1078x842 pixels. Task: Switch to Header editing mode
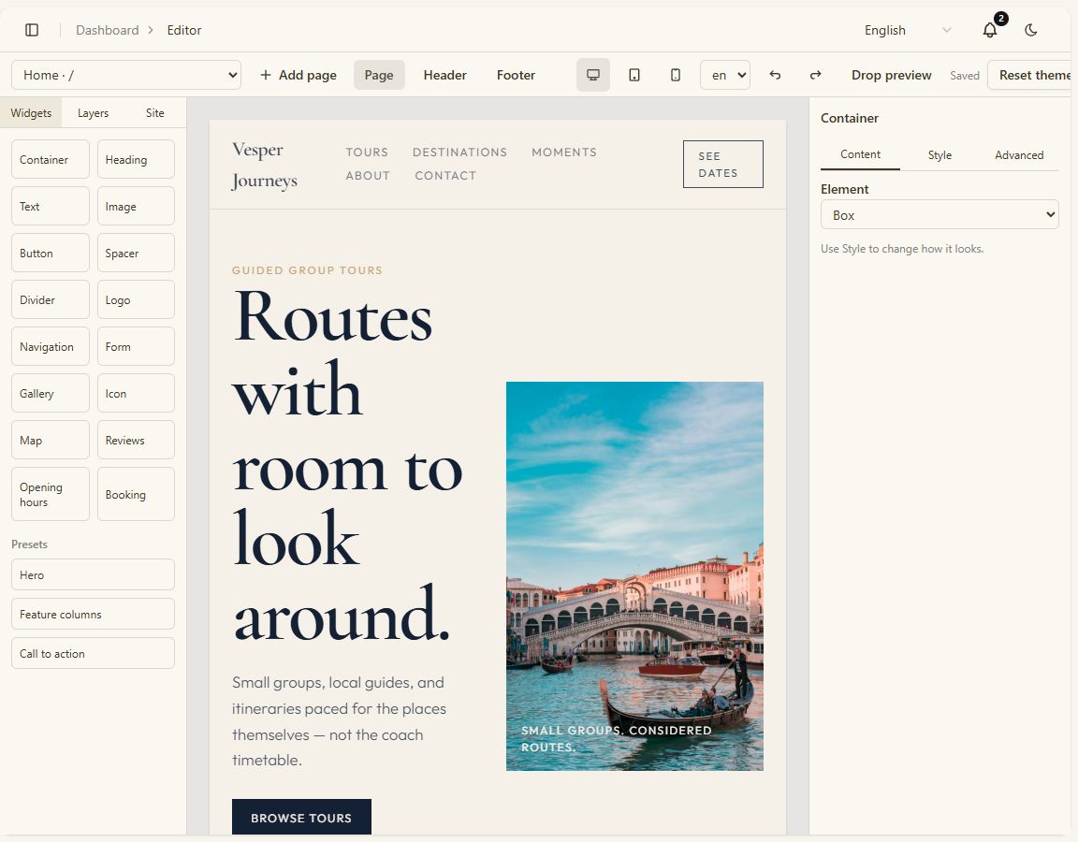(x=444, y=75)
